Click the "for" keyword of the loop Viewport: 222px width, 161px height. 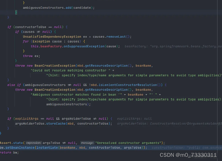tap(26, 42)
